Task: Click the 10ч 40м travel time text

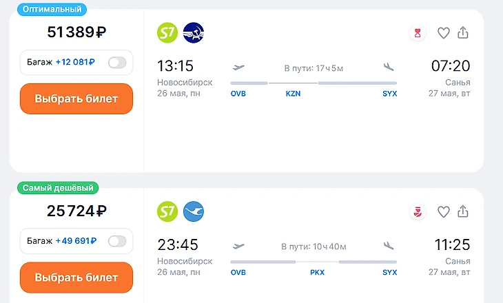Action: click(314, 247)
